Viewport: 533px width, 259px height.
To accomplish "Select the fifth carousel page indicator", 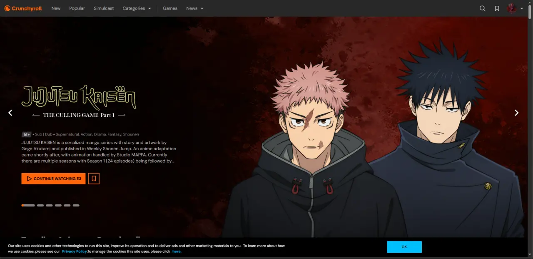I will (x=67, y=205).
